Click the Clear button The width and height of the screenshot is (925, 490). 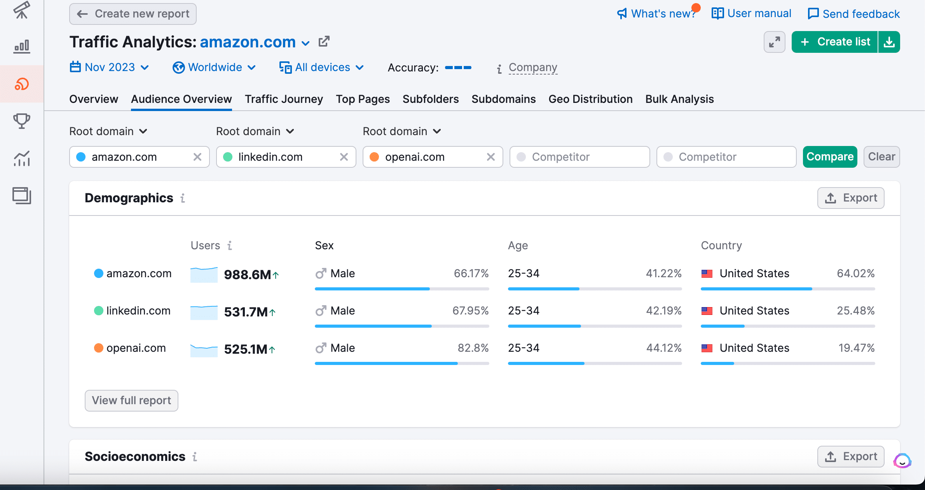coord(881,157)
